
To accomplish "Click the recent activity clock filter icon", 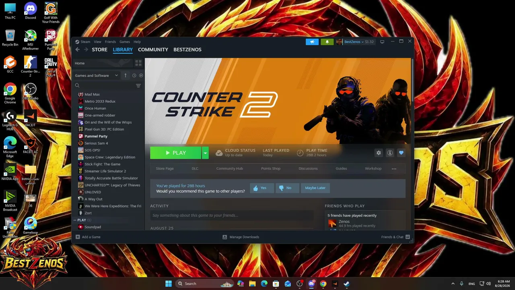I will pos(134,75).
